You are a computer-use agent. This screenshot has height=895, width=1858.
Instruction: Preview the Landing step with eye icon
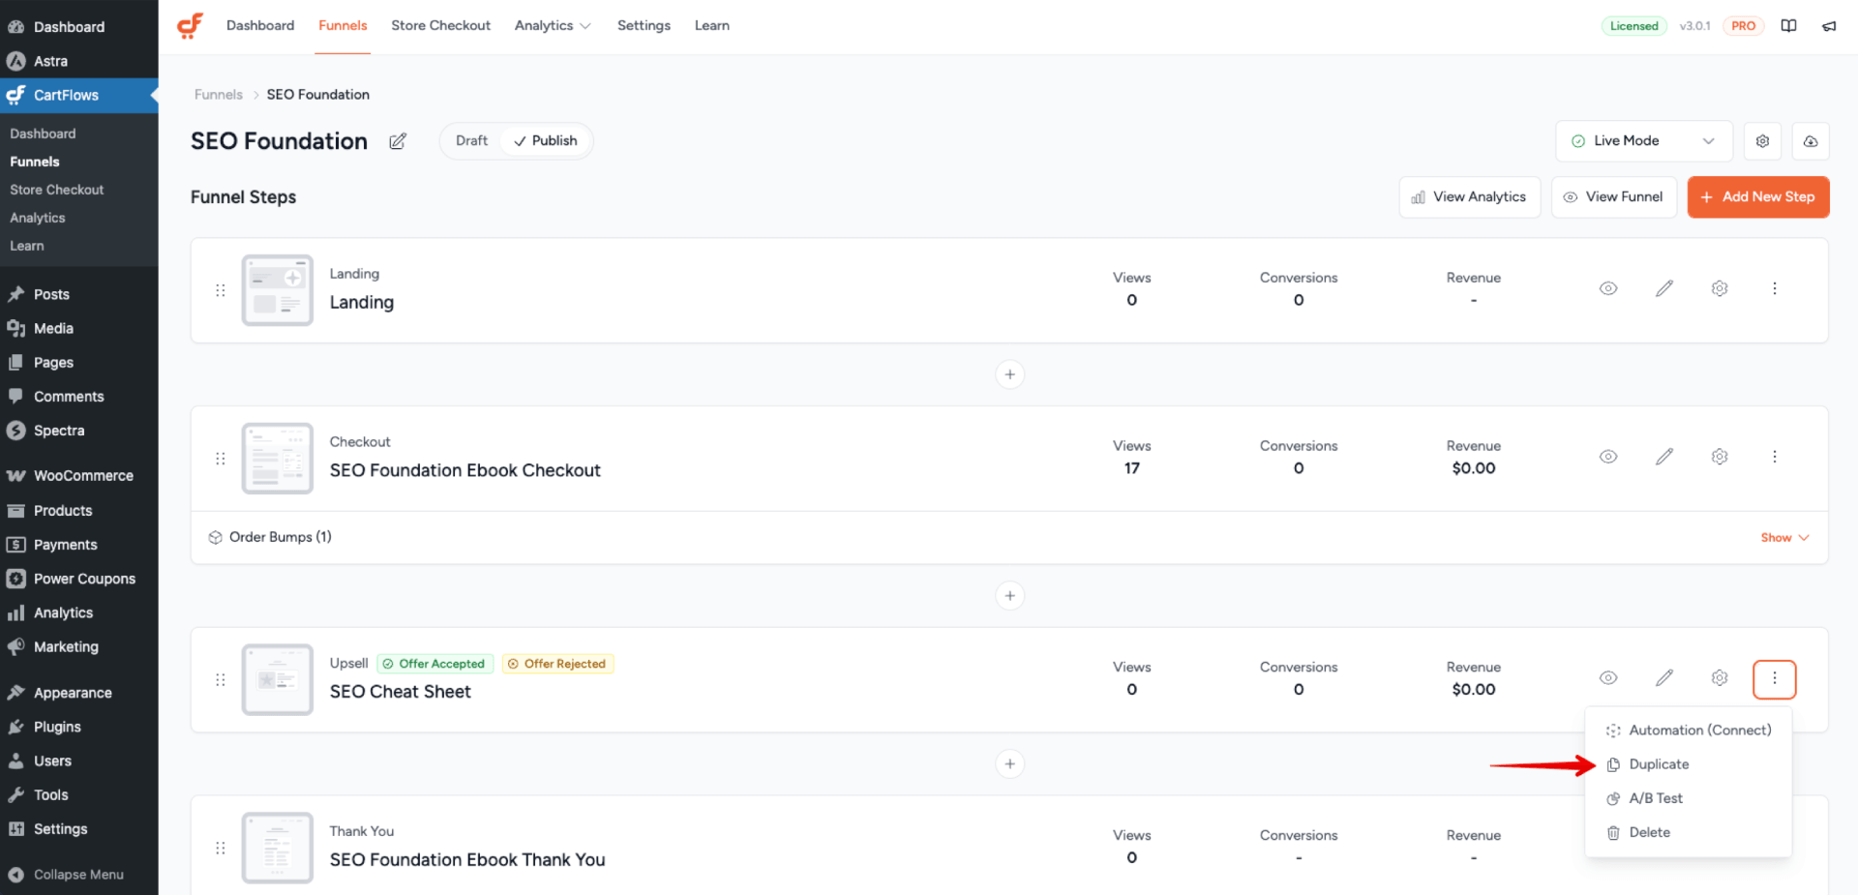pos(1608,288)
